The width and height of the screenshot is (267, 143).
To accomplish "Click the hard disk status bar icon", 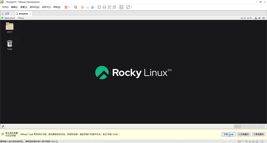I will click(239, 141).
